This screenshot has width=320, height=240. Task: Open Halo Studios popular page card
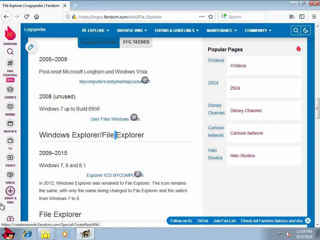tap(264, 156)
